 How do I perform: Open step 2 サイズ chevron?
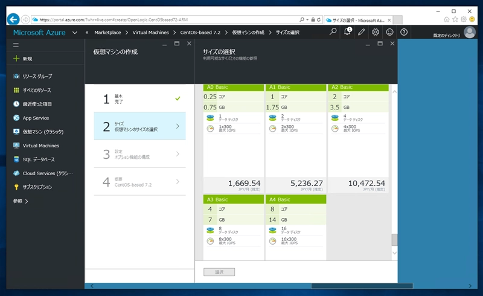pyautogui.click(x=178, y=126)
